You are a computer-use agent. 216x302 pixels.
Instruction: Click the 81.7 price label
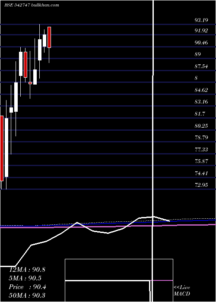point(200,113)
